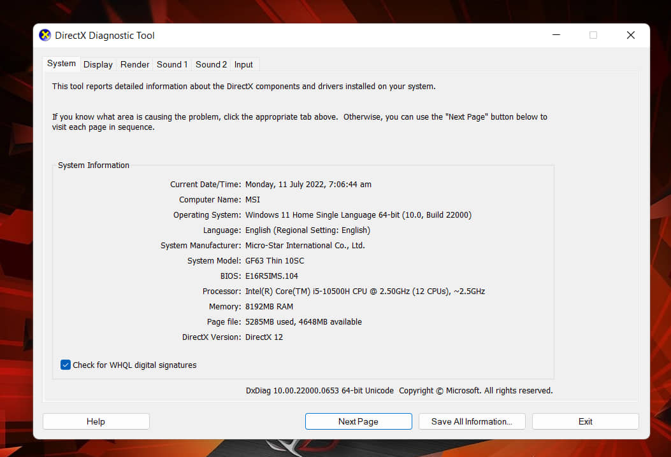Viewport: 671px width, 457px height.
Task: Go to Next Page
Action: 359,421
